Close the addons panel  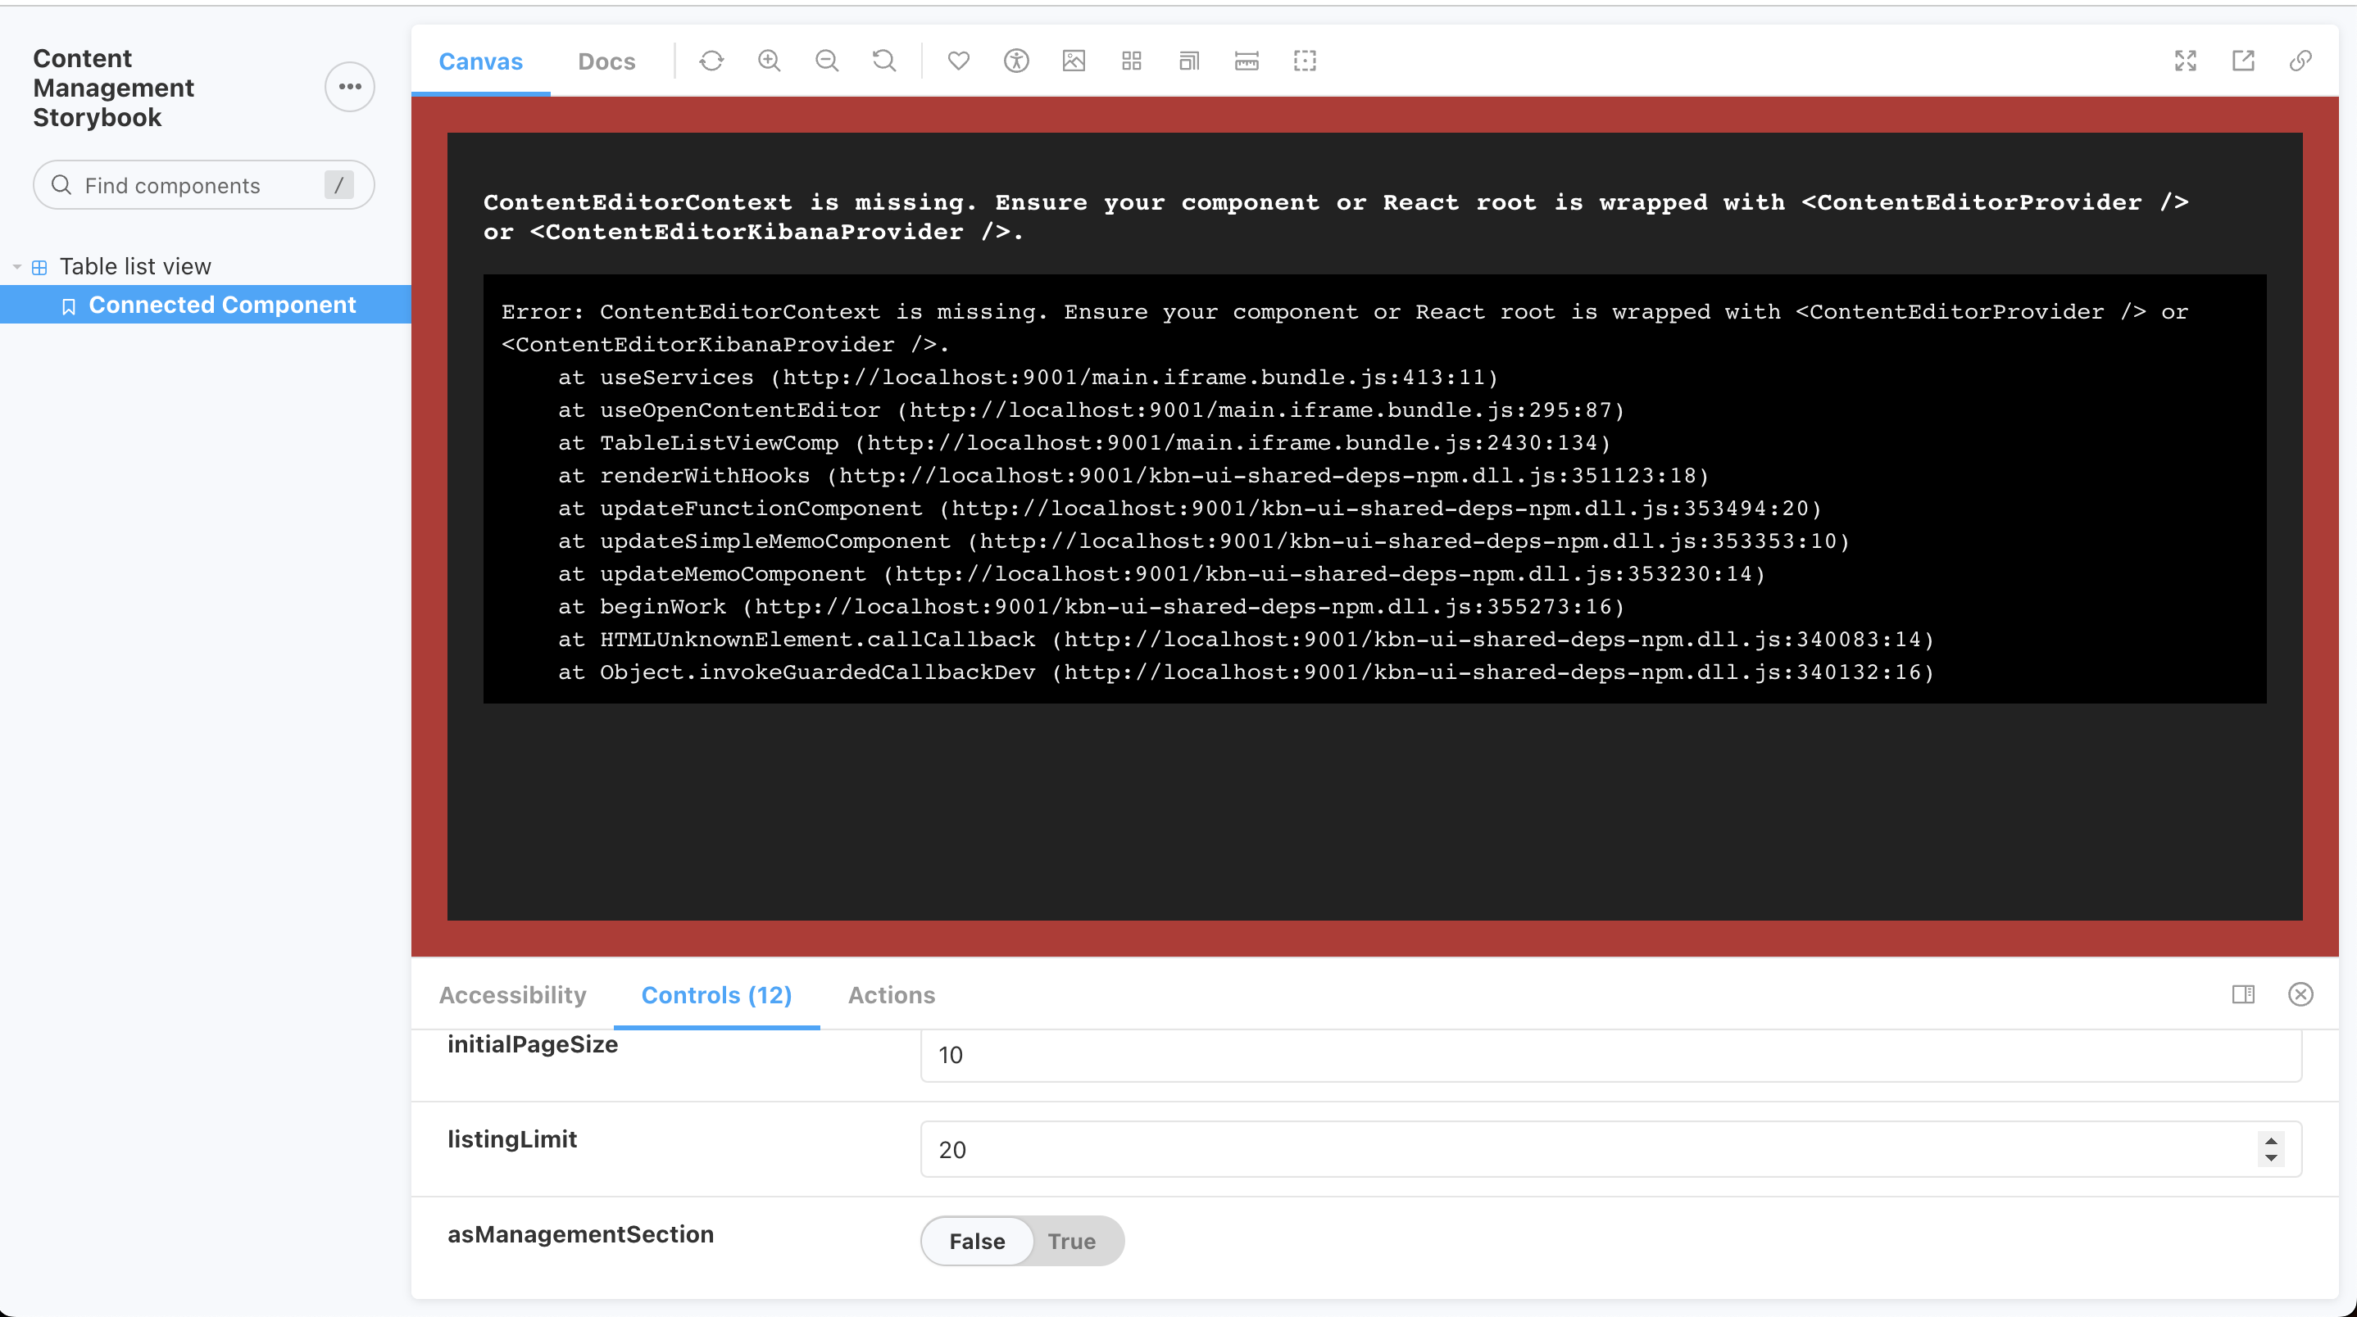(x=2300, y=994)
